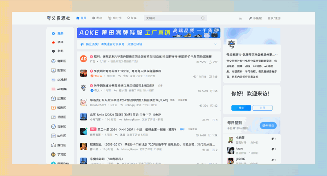Select 精华 crown icon in sidebar
327x176 pixels.
(54, 42)
